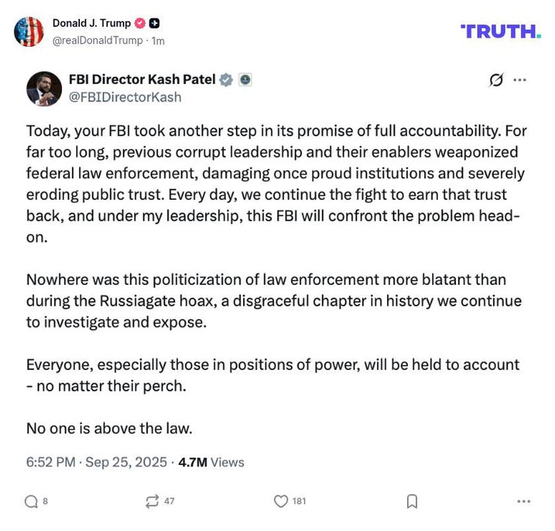Click the FBI seal affiliation badge
Image resolution: width=555 pixels, height=531 pixels.
pyautogui.click(x=245, y=80)
